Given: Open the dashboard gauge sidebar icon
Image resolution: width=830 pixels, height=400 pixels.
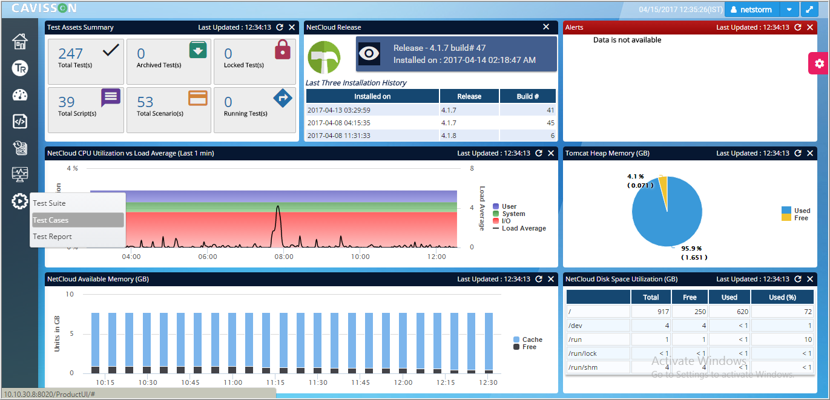Looking at the screenshot, I should pyautogui.click(x=20, y=94).
